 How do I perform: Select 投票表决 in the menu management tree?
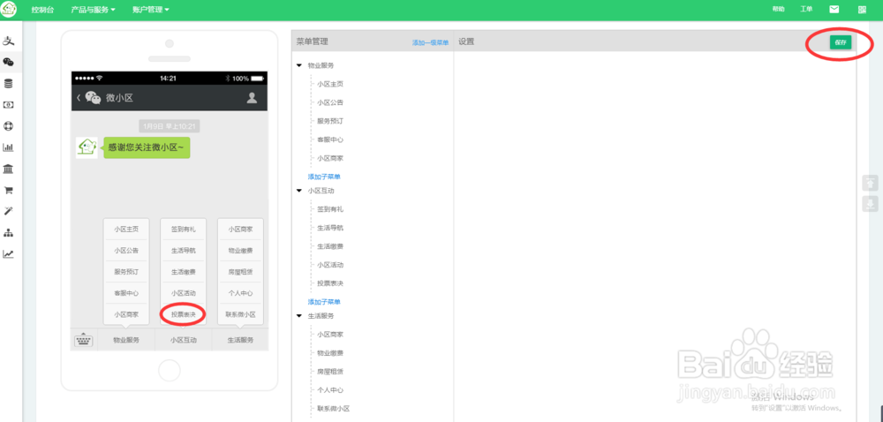click(x=330, y=283)
